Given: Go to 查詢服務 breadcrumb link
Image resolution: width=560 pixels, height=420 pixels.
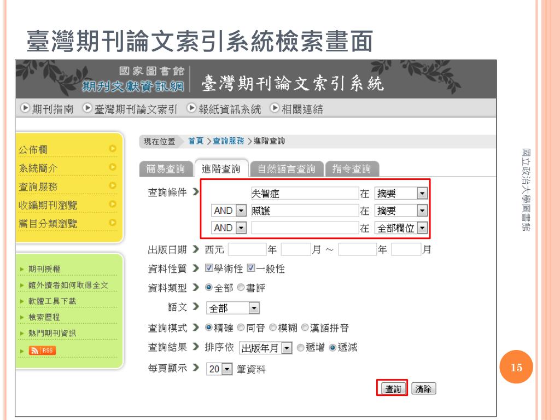Looking at the screenshot, I should point(229,141).
